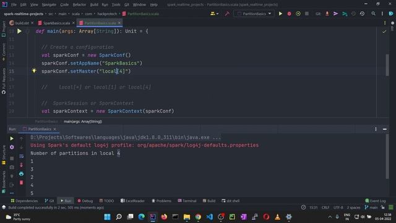Viewport: 396px width, 223px height.
Task: Open the PartitionBasics run configuration dropdown
Action: click(254, 14)
